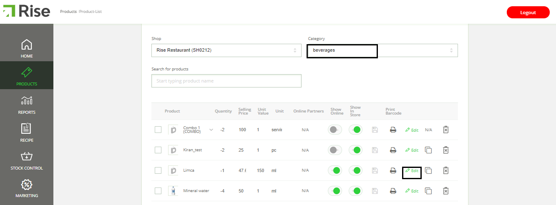Select the Combo 1 (COMBO) checkbox
This screenshot has width=556, height=205.
(x=158, y=130)
